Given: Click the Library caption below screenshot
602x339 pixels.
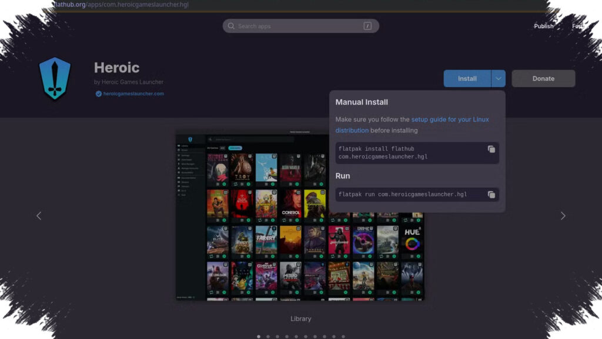Looking at the screenshot, I should 300,318.
